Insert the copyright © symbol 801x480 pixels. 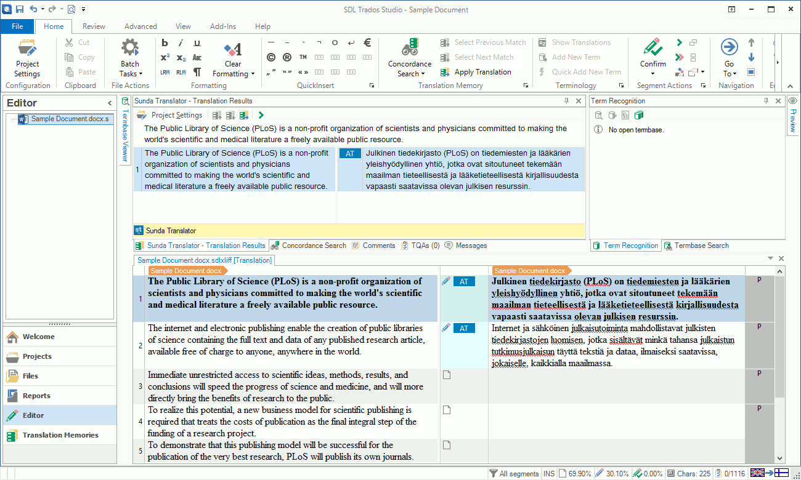270,57
